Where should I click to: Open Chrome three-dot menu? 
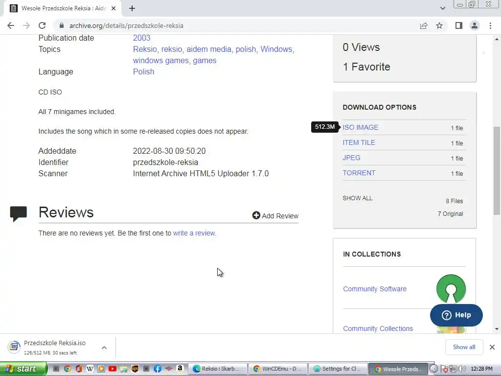[x=490, y=25]
